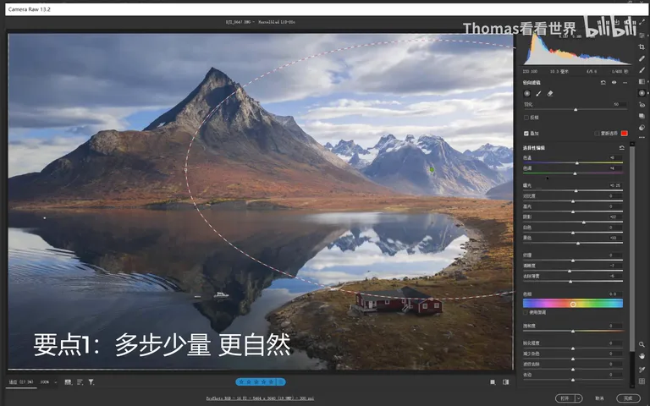This screenshot has width=650, height=406.
Task: Select 100% zoom level
Action: (x=45, y=382)
